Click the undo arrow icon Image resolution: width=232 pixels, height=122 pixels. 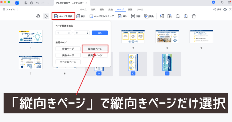tap(37, 3)
